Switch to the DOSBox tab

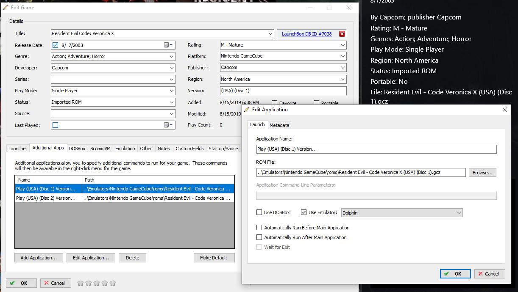coord(77,149)
